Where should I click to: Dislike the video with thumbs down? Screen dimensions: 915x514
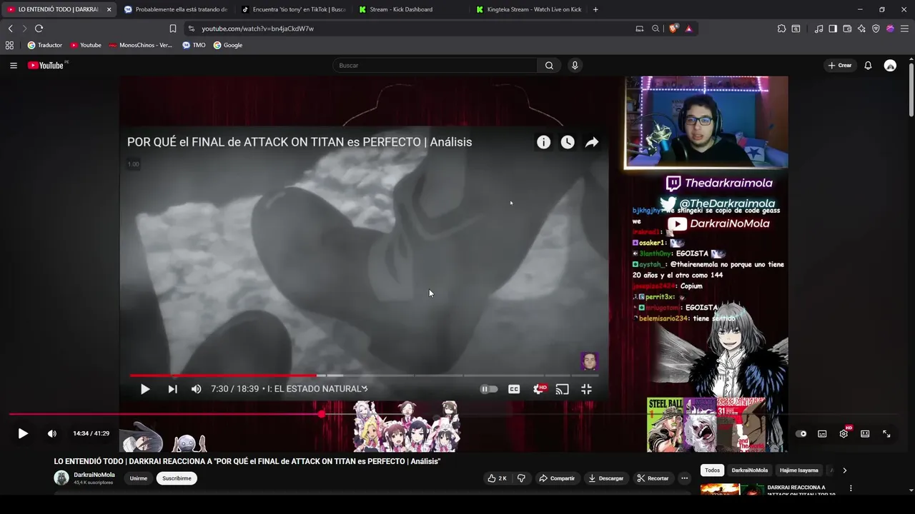pyautogui.click(x=521, y=478)
